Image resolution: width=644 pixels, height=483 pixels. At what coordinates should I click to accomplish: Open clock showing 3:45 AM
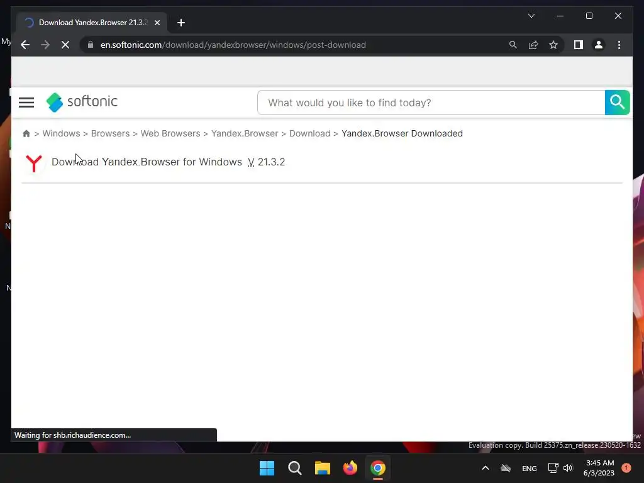click(x=599, y=468)
